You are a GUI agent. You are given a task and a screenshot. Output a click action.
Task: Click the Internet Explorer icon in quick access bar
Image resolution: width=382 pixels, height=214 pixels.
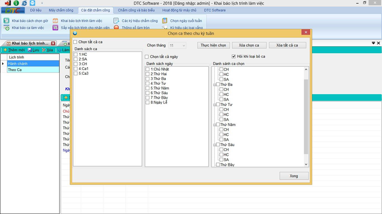click(x=24, y=3)
